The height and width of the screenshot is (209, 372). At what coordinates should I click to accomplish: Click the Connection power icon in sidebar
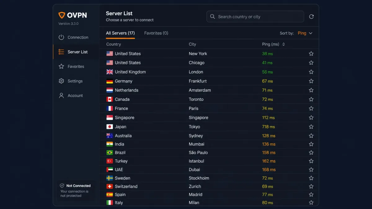pyautogui.click(x=61, y=37)
